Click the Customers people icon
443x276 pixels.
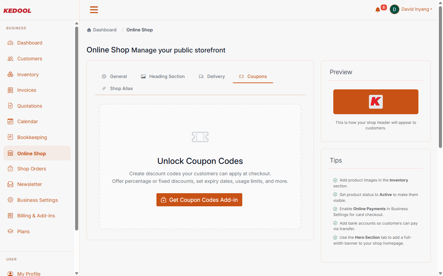coord(10,59)
